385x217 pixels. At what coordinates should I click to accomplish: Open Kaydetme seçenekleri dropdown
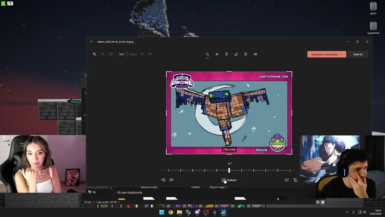(x=327, y=54)
